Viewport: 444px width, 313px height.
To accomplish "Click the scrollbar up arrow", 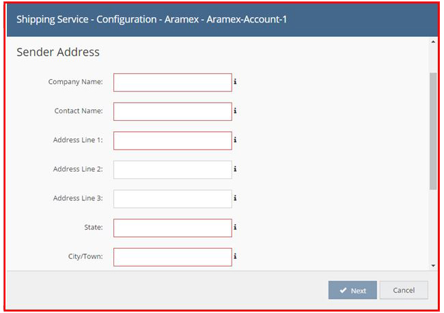I will pos(433,42).
